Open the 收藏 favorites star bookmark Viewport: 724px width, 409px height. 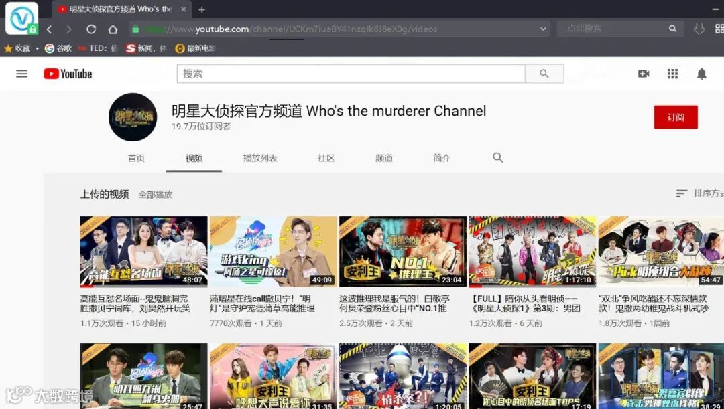tap(17, 48)
